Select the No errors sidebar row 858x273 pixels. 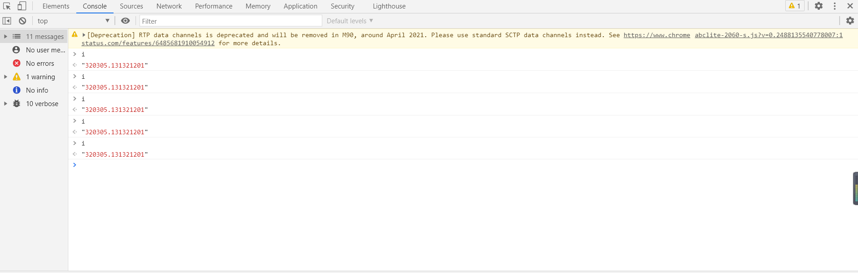click(34, 64)
